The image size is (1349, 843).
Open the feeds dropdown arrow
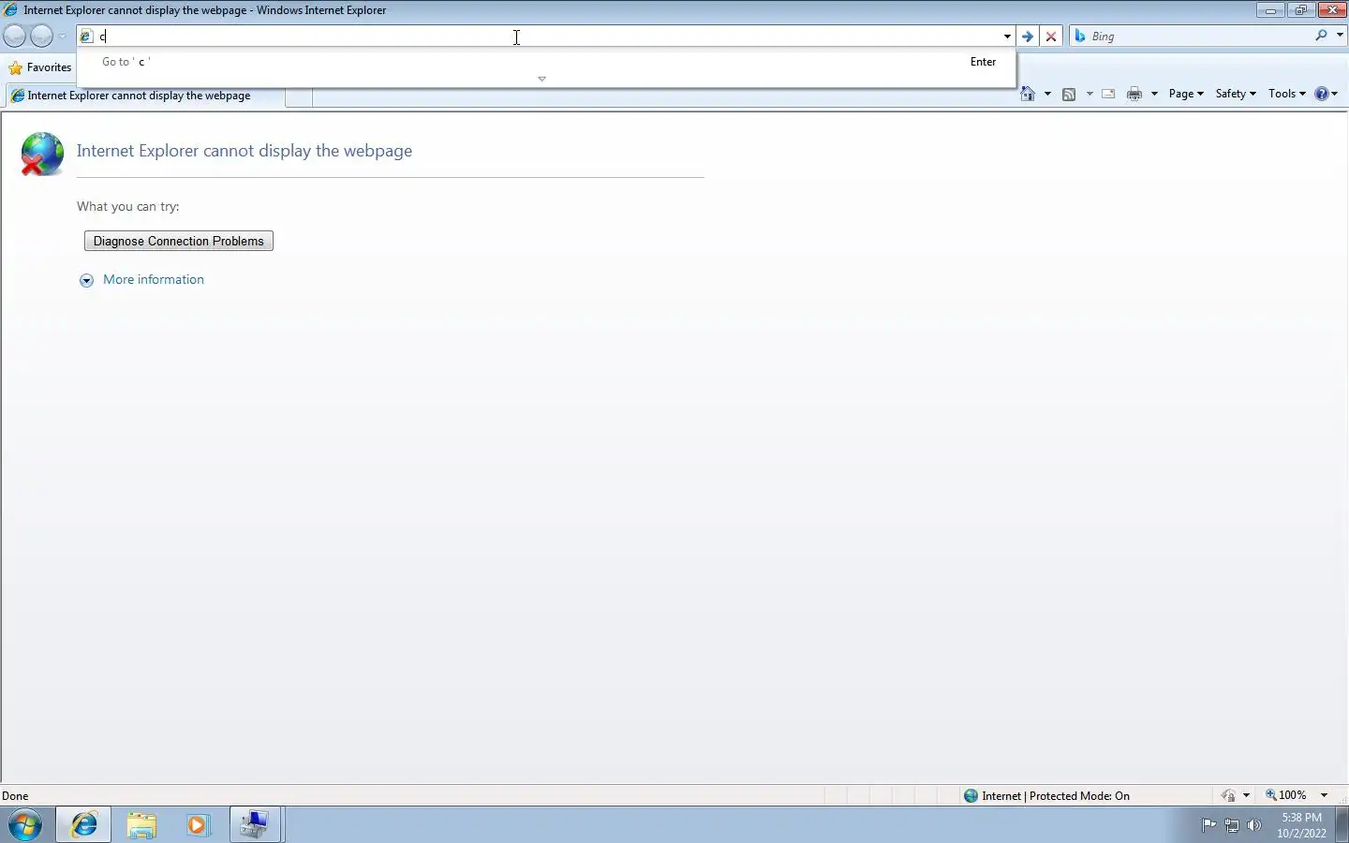(1090, 94)
